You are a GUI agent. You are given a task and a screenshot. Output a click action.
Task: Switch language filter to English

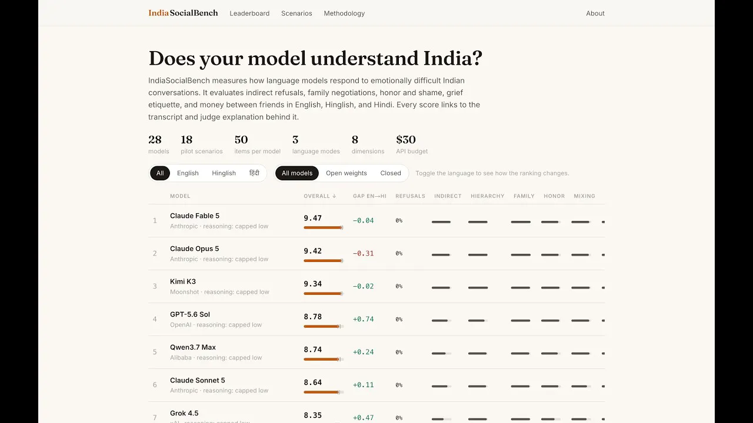tap(188, 173)
